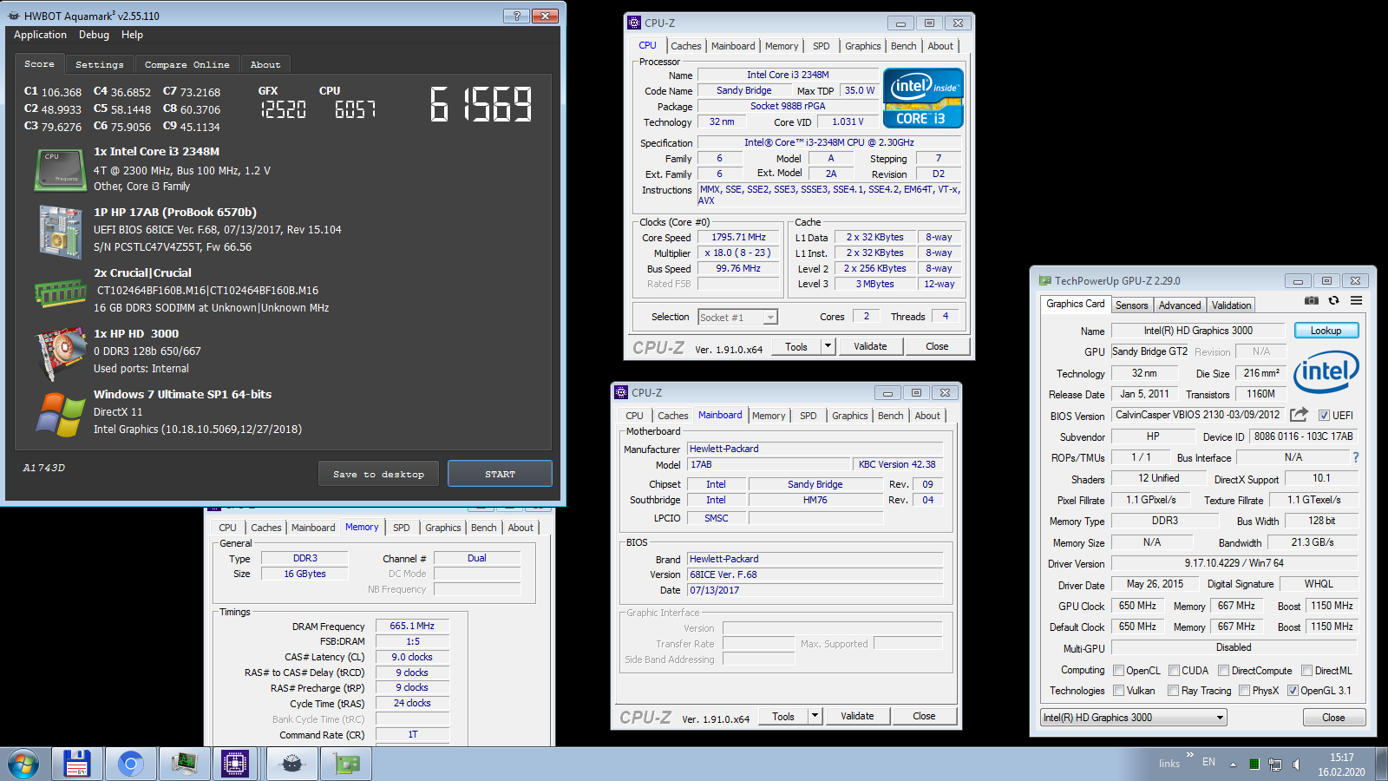Screen dimensions: 1388x781
Task: Click the START benchmark button
Action: 500,474
